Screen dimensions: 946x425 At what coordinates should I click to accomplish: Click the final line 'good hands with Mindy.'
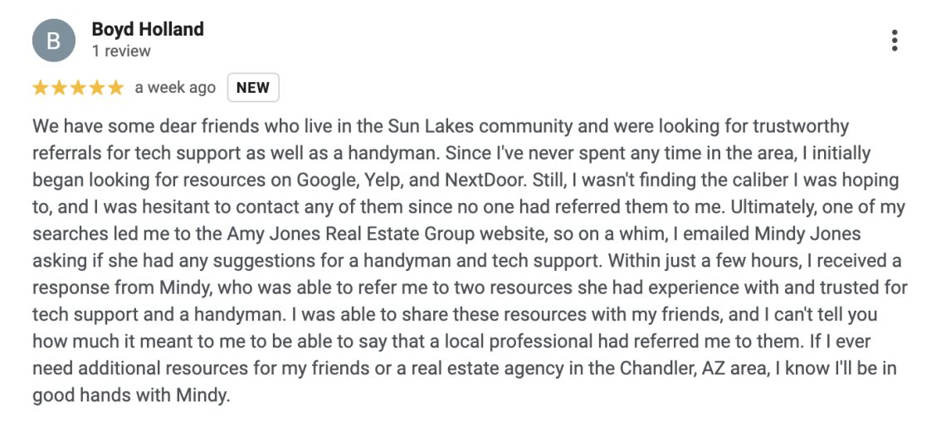(131, 395)
